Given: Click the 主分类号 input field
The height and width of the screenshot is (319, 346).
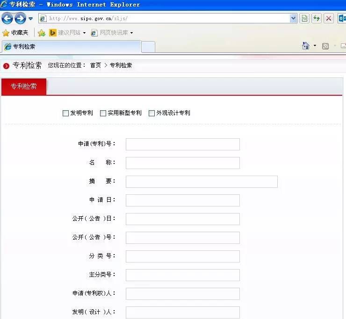Looking at the screenshot, I should (183, 275).
